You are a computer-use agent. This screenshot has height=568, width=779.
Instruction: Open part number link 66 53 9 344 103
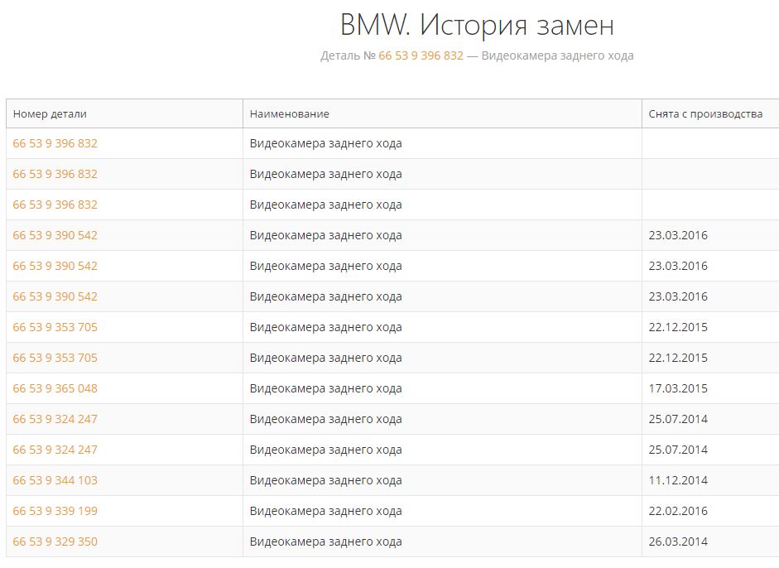pyautogui.click(x=55, y=480)
